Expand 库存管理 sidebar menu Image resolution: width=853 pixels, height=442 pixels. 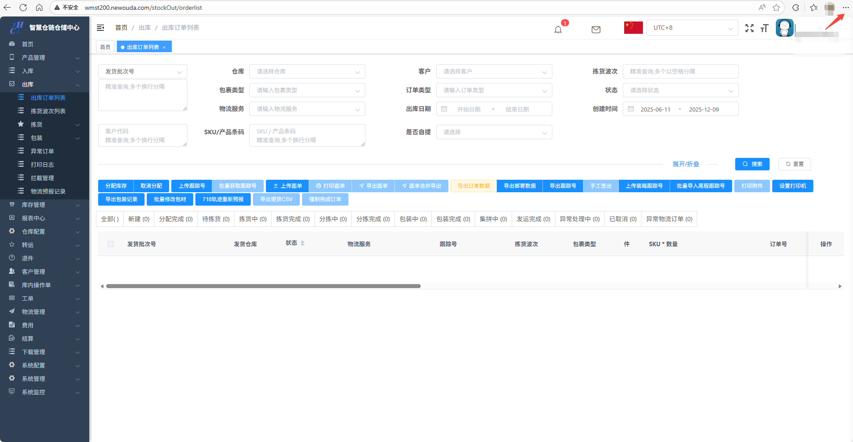pyautogui.click(x=45, y=205)
